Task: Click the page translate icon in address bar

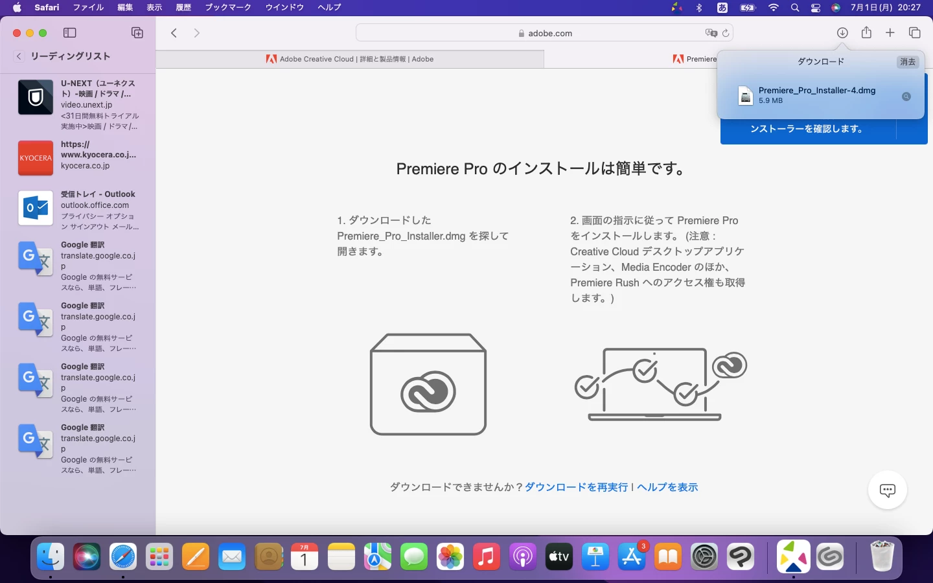Action: click(x=711, y=33)
